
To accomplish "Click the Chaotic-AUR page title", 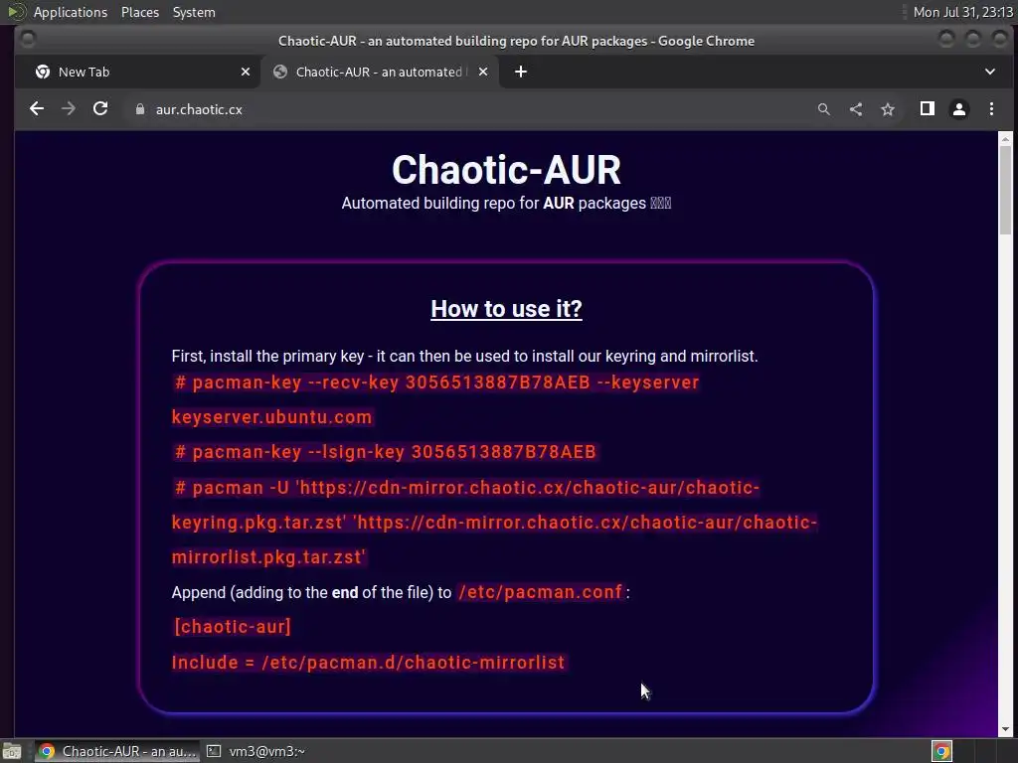I will tap(506, 170).
